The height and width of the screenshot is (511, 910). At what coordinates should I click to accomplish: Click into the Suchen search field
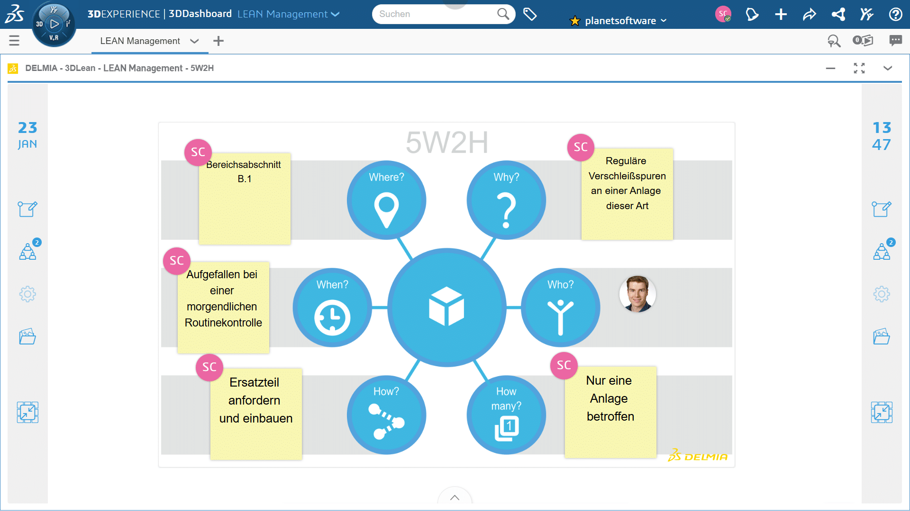(x=436, y=14)
